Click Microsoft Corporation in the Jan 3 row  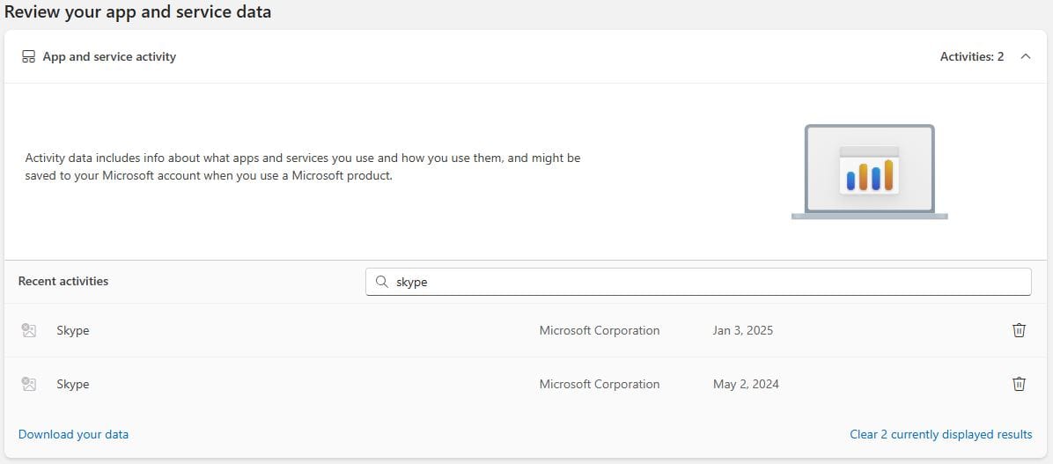(599, 330)
